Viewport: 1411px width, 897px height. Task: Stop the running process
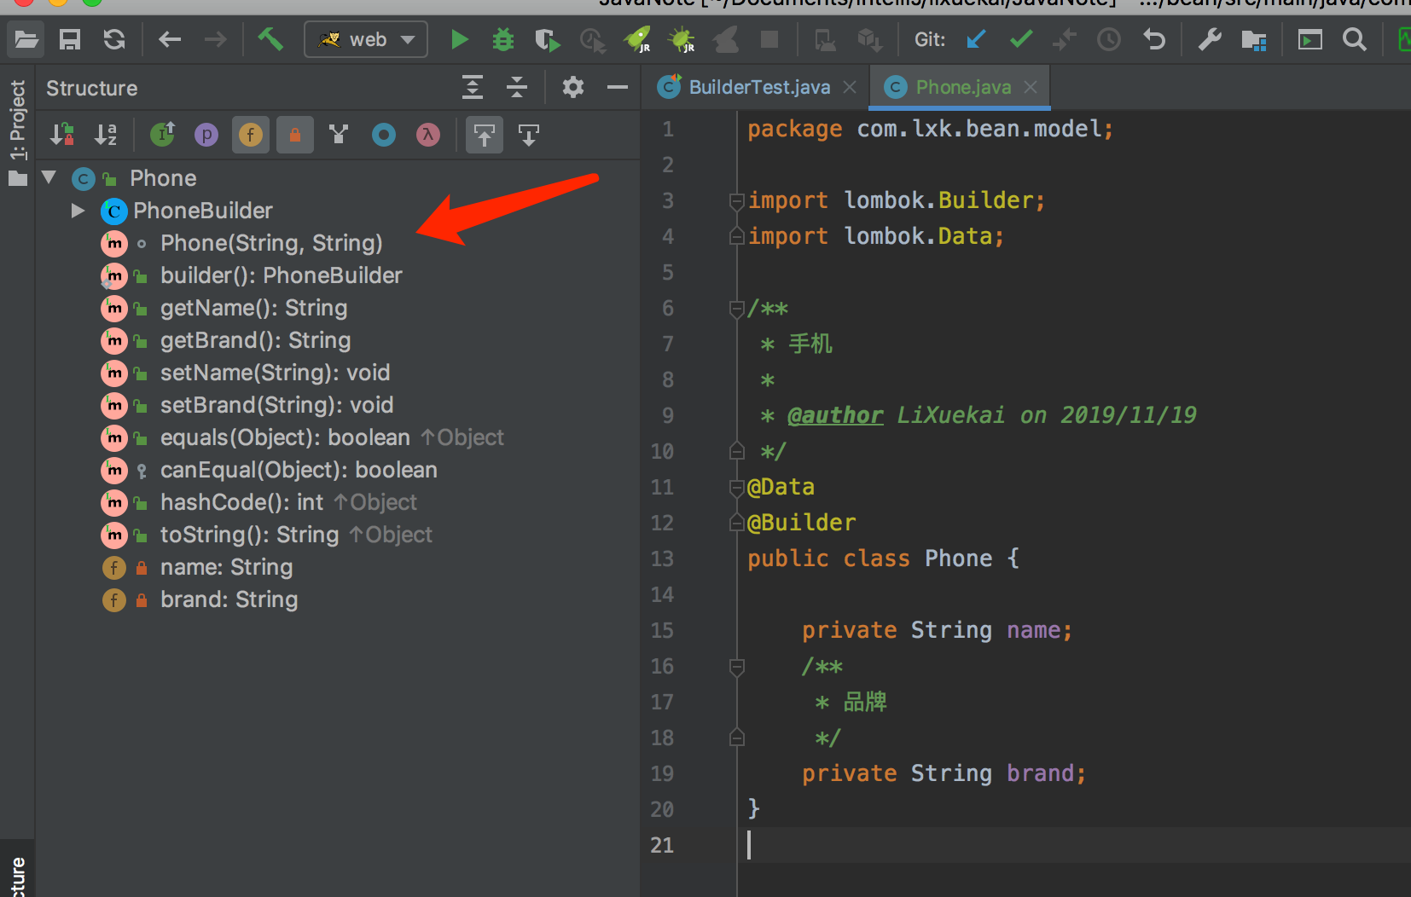coord(769,39)
